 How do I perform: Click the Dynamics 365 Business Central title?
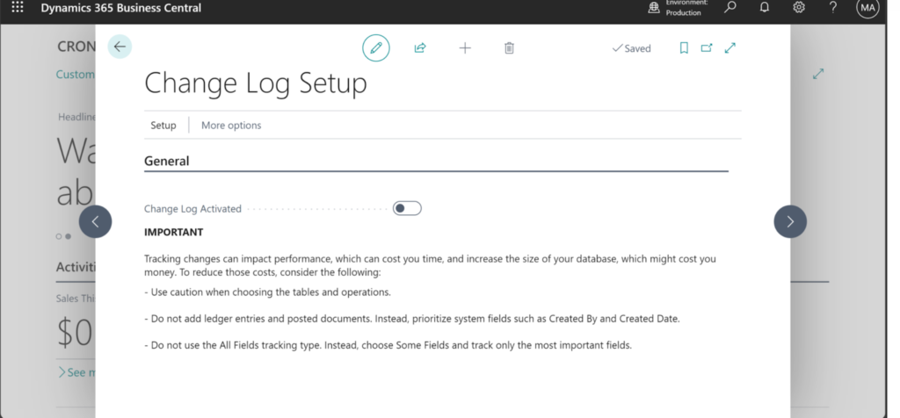(121, 8)
